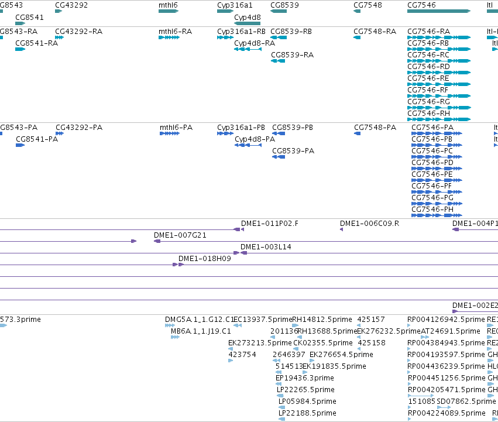Select transcript CG7546-RC
Screen dimensions: 498x422
(428, 55)
